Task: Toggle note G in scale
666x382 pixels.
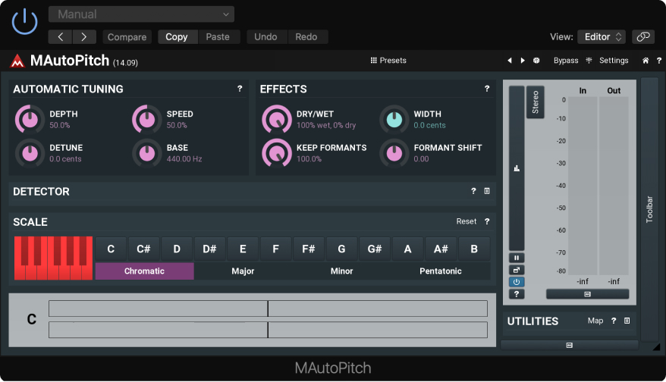Action: [341, 249]
